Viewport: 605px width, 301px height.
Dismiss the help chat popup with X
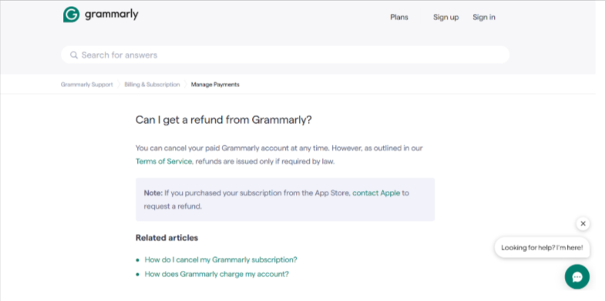coord(583,223)
